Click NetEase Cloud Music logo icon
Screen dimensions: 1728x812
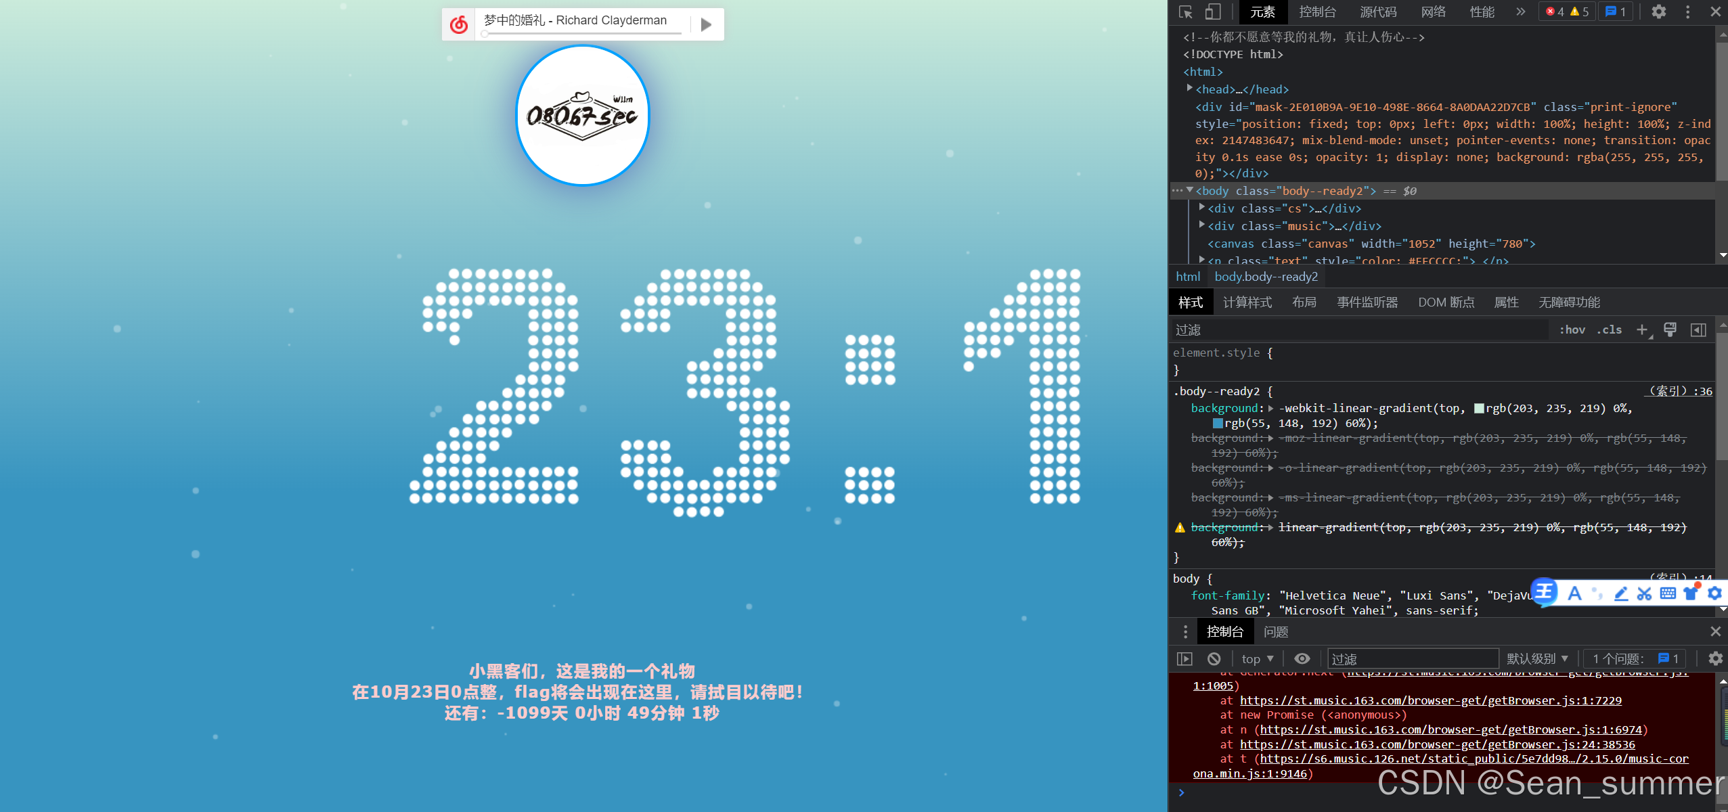pos(459,25)
